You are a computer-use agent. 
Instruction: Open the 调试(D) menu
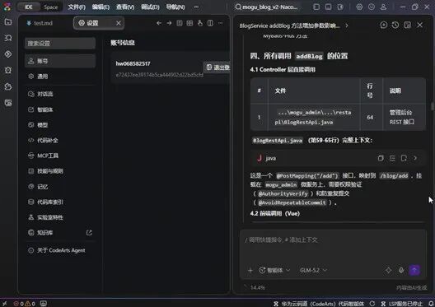(x=150, y=7)
